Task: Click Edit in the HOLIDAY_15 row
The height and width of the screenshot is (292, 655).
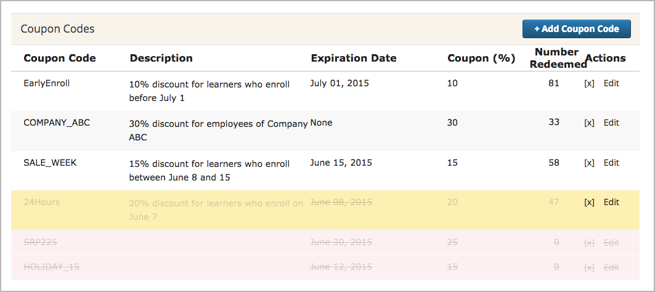Action: [611, 267]
